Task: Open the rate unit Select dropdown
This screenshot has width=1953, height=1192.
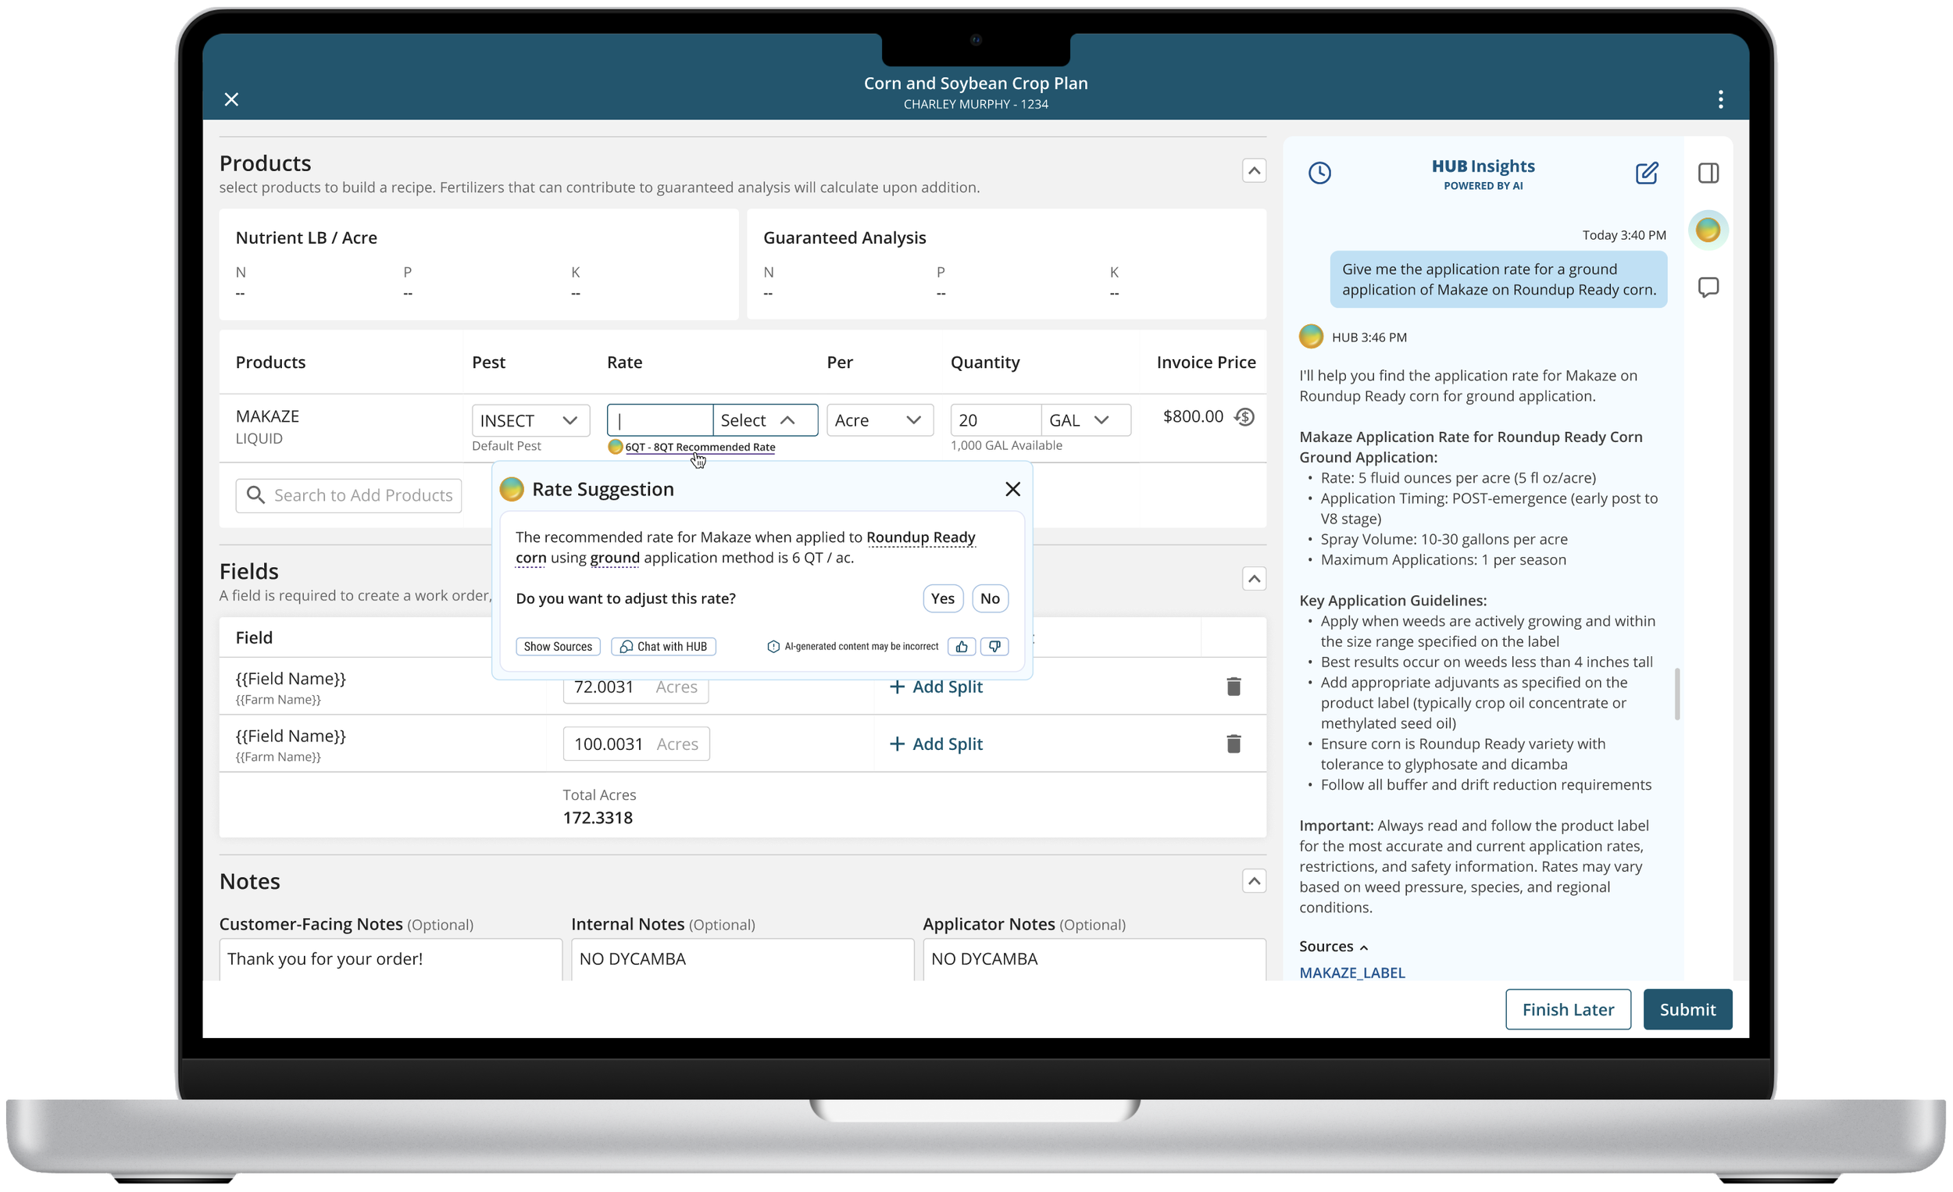Action: click(x=764, y=420)
